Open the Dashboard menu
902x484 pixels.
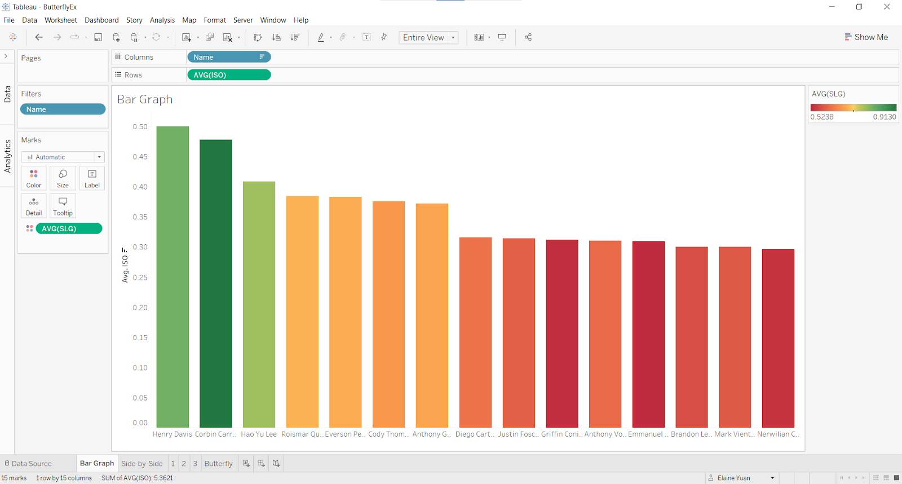[x=101, y=20]
